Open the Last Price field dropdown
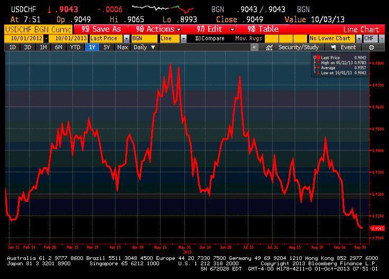Screen dimensions: 389x279 tap(126, 39)
